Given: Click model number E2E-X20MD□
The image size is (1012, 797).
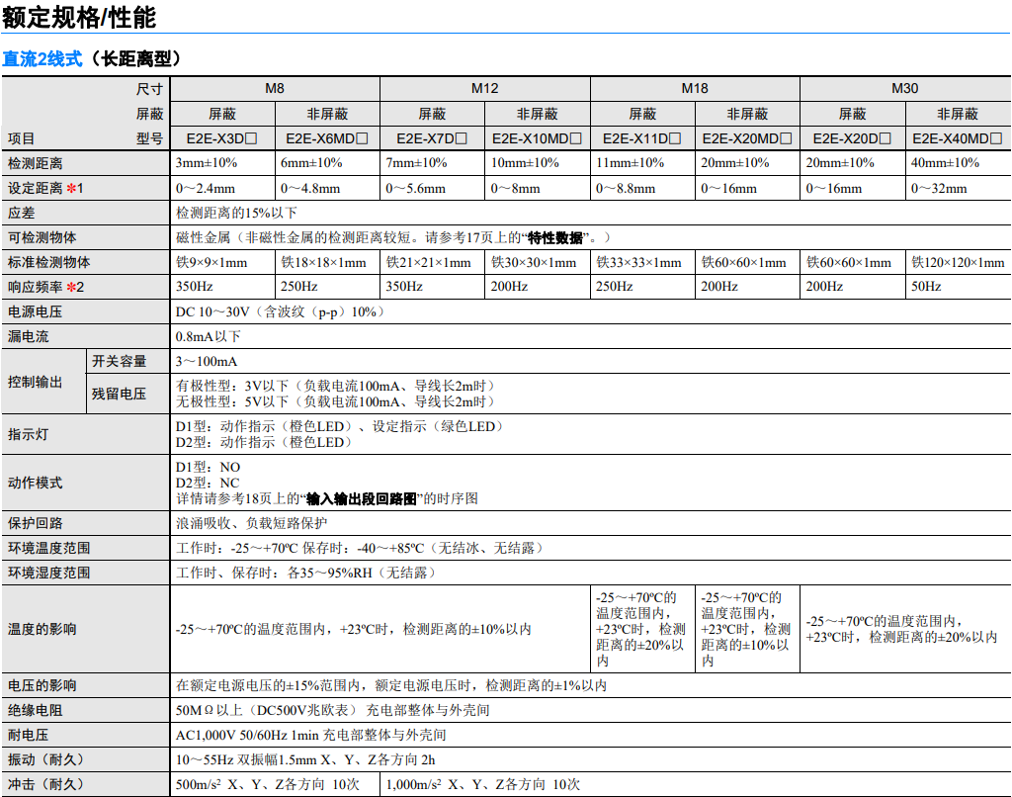Looking at the screenshot, I should [x=747, y=138].
